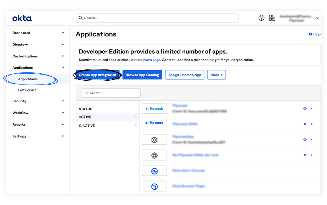Click the STATUS filter heading
Screen dimensions: 327x205
click(x=85, y=109)
